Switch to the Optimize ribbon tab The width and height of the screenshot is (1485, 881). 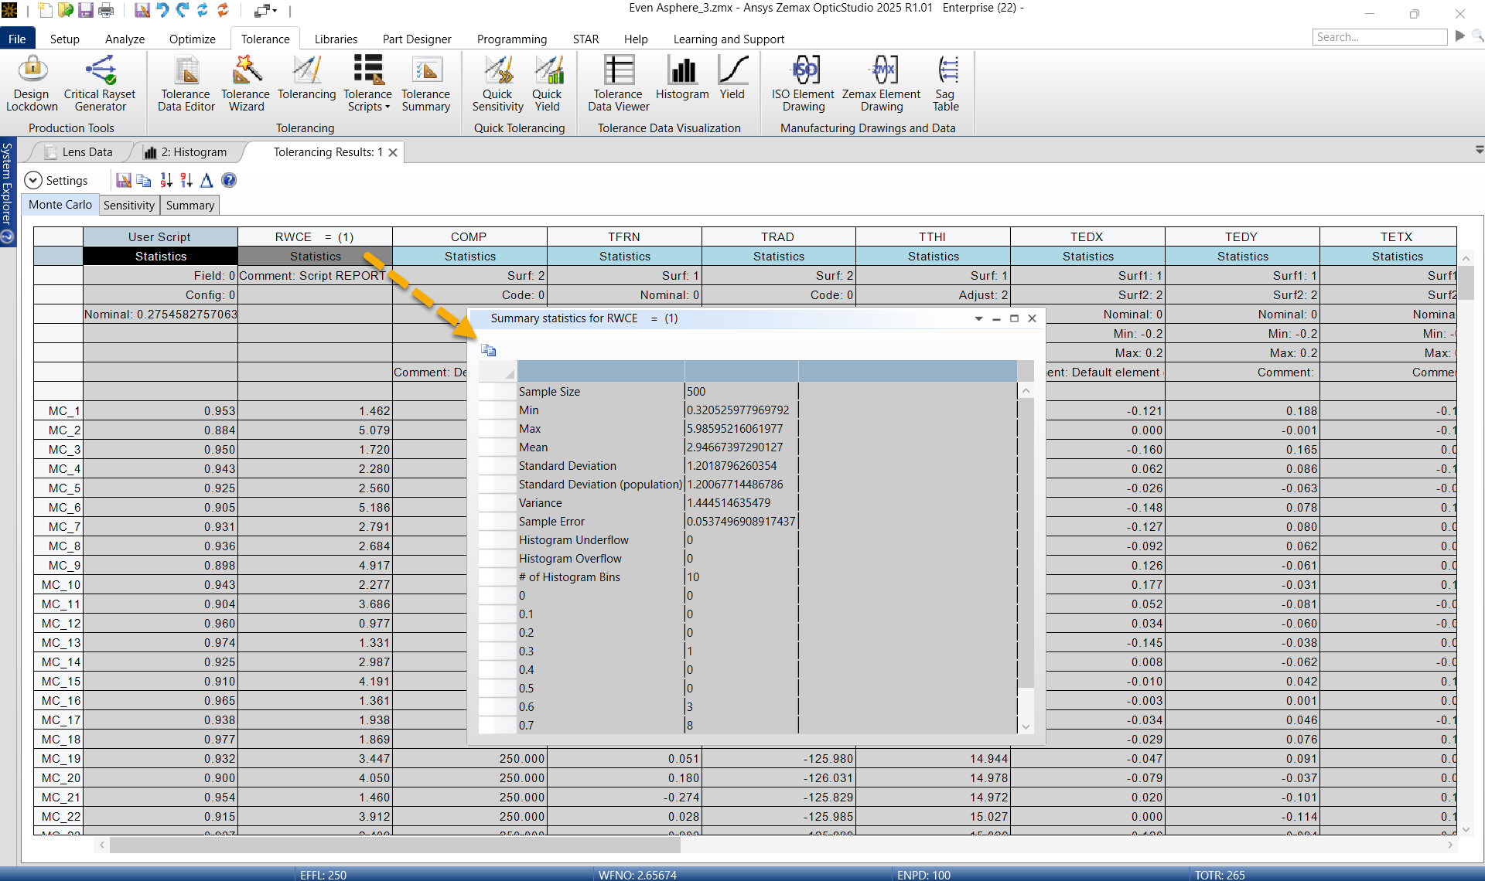point(193,39)
